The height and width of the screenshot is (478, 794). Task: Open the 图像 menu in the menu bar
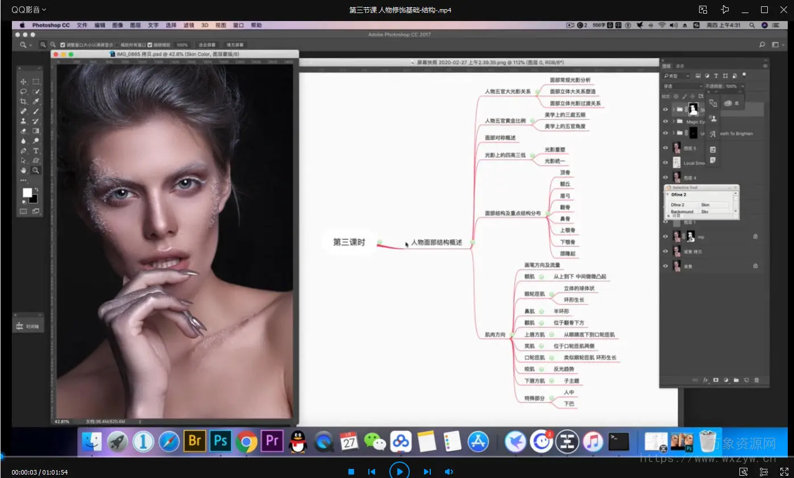click(118, 25)
